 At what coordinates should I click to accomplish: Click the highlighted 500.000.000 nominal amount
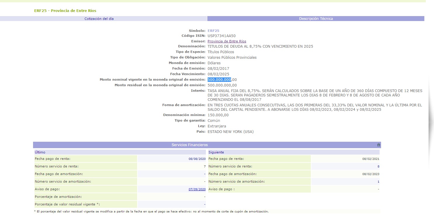click(x=219, y=80)
